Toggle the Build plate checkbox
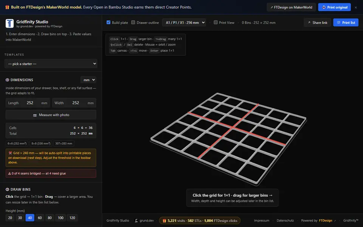Viewport: 363px width, 227px height. coord(109,22)
